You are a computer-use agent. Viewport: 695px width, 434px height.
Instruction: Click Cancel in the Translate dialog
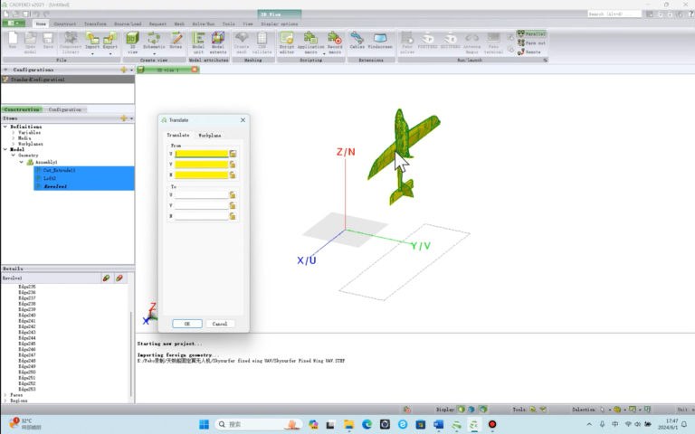pyautogui.click(x=219, y=324)
